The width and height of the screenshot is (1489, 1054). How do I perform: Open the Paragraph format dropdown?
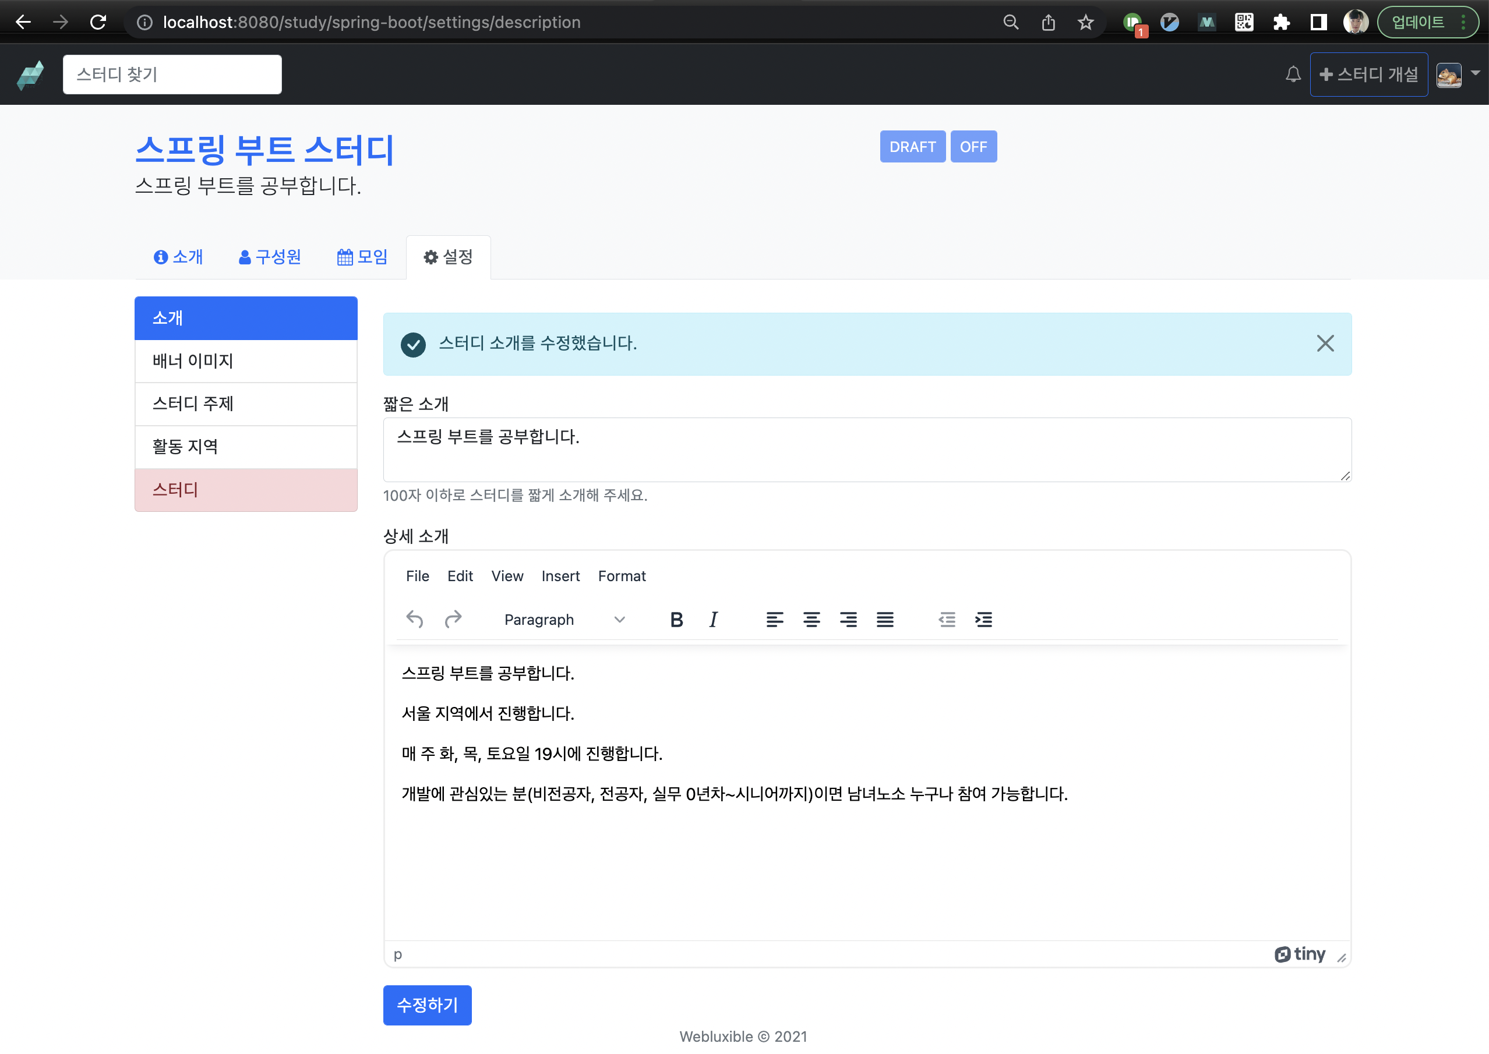pyautogui.click(x=563, y=620)
